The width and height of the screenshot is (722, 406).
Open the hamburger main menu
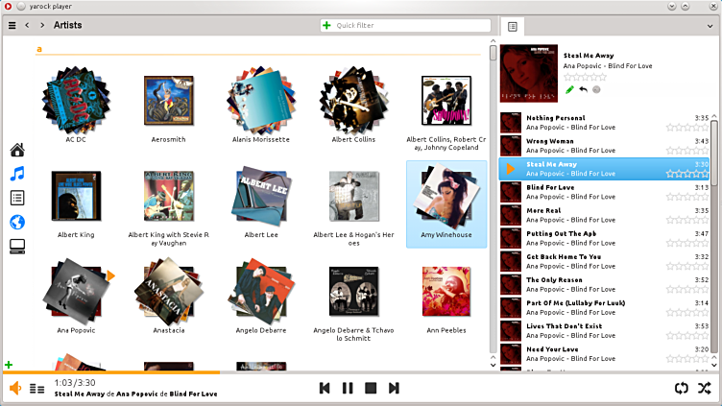click(12, 25)
